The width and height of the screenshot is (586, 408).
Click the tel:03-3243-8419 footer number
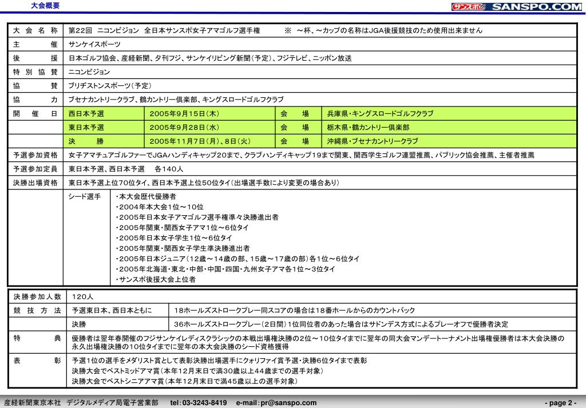point(199,403)
